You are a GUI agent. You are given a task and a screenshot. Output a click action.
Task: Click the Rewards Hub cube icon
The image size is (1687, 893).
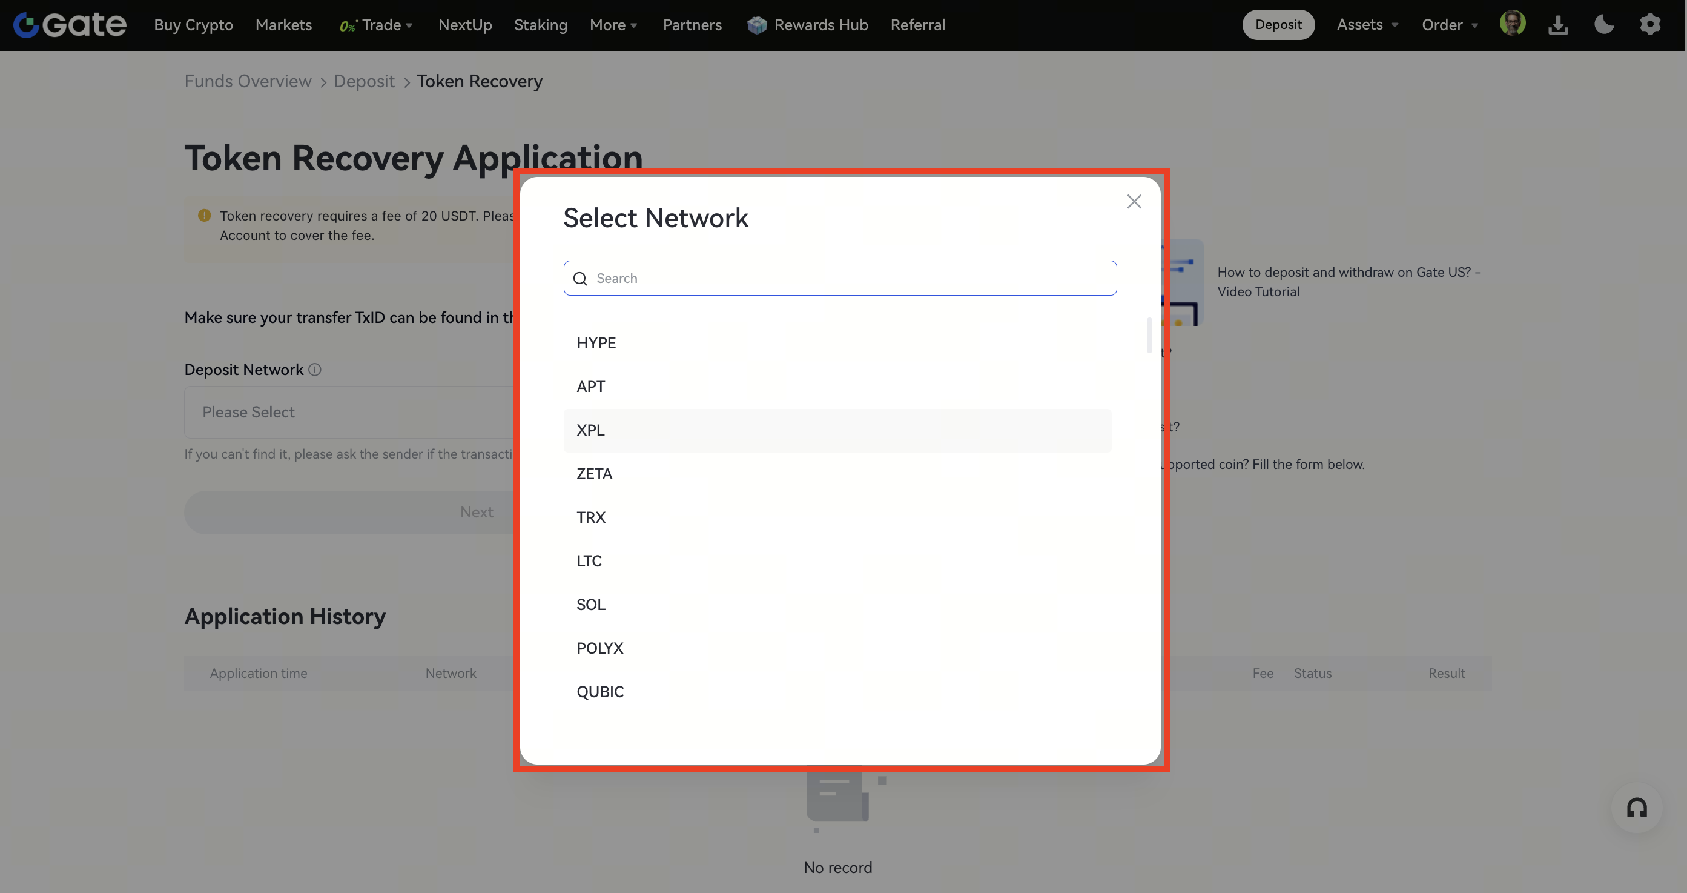[757, 25]
